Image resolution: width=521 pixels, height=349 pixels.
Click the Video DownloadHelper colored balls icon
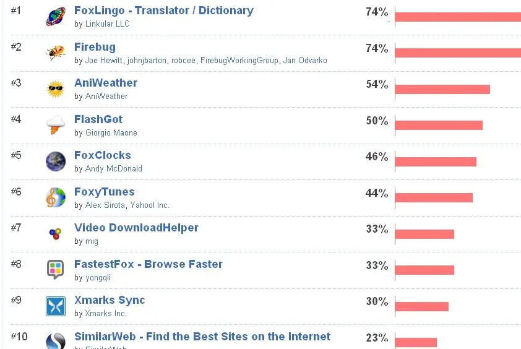click(x=56, y=234)
